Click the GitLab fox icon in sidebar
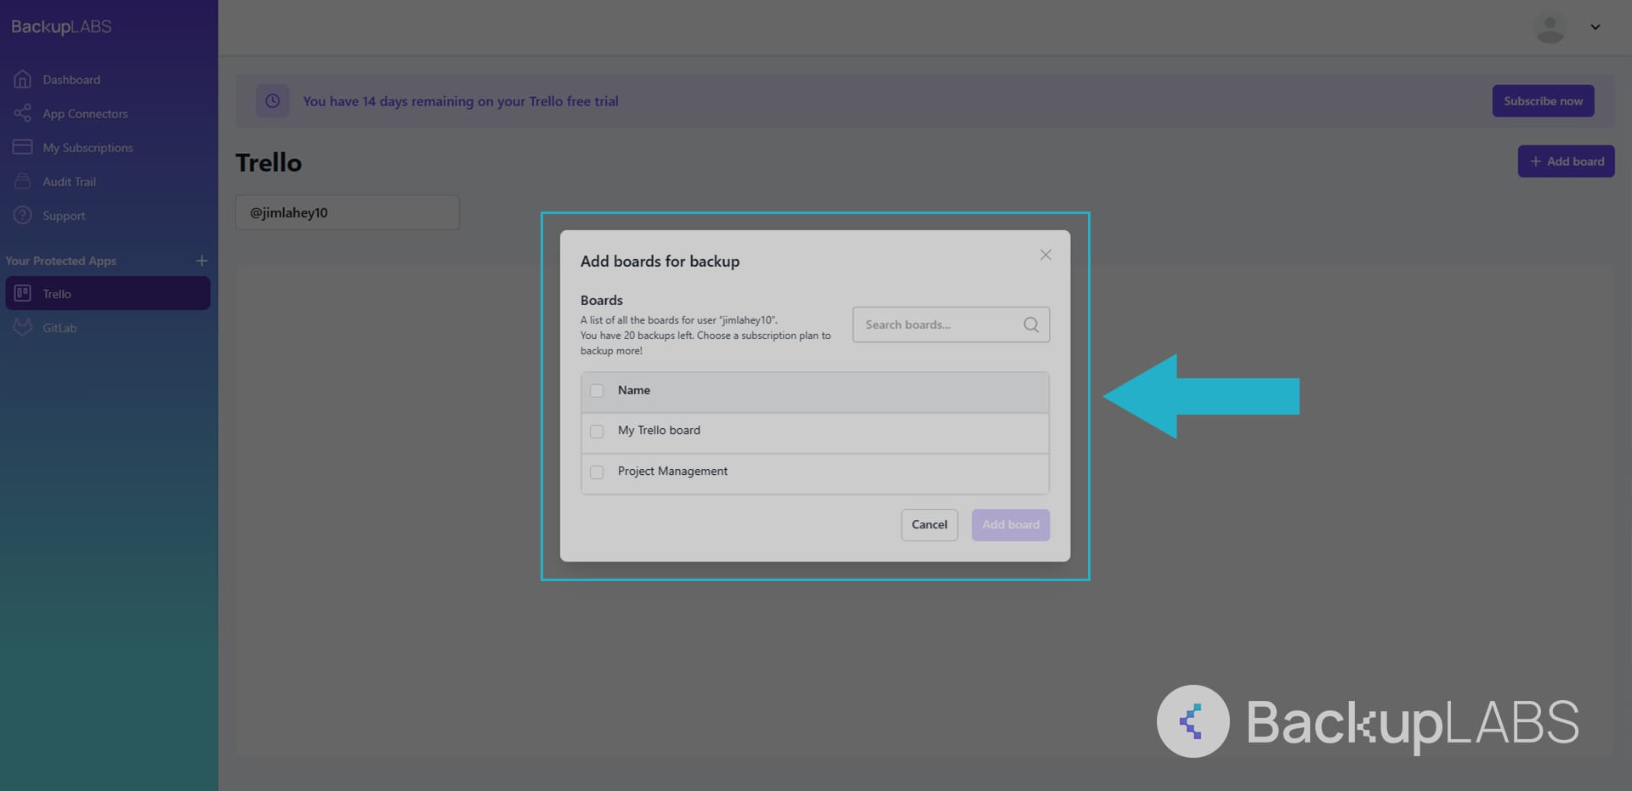 click(23, 327)
